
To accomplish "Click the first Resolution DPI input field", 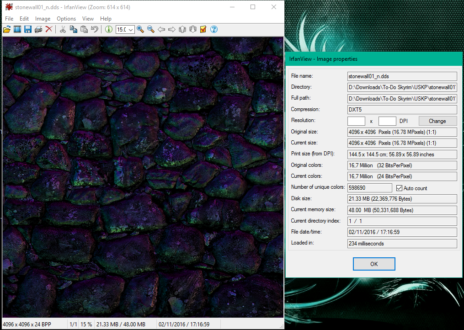I will (x=356, y=121).
